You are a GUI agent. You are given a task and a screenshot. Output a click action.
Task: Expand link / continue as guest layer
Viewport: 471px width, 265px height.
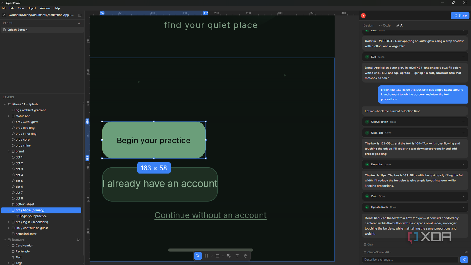(x=9, y=228)
